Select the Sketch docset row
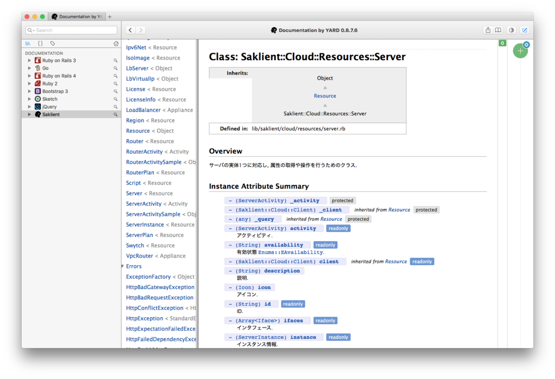 (71, 99)
